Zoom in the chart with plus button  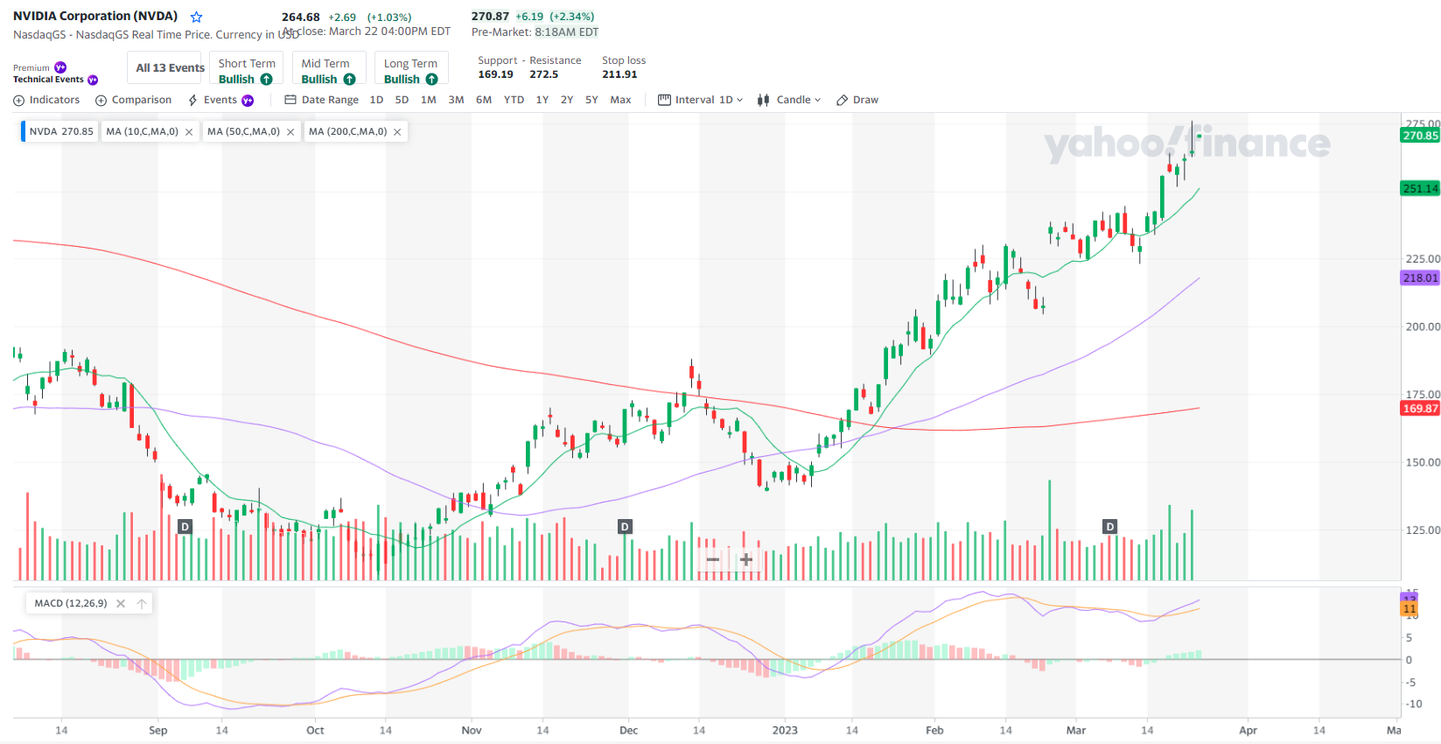(x=746, y=559)
